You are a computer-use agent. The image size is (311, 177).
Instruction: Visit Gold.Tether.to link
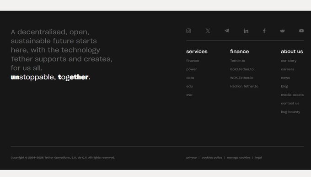tap(242, 69)
